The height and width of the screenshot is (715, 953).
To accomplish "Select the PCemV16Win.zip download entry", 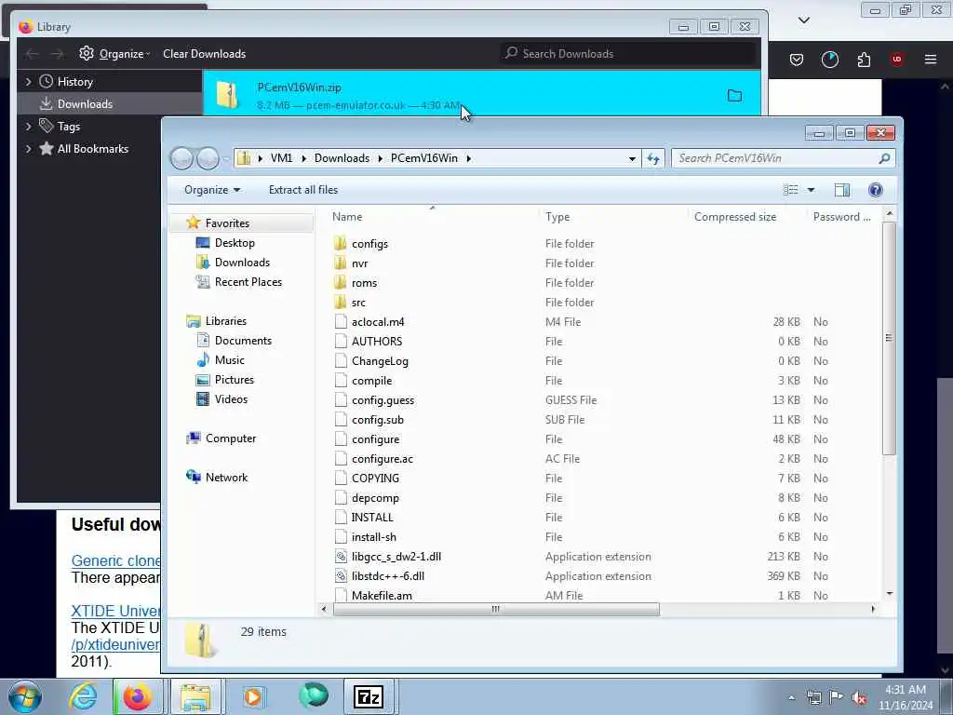I will click(481, 93).
